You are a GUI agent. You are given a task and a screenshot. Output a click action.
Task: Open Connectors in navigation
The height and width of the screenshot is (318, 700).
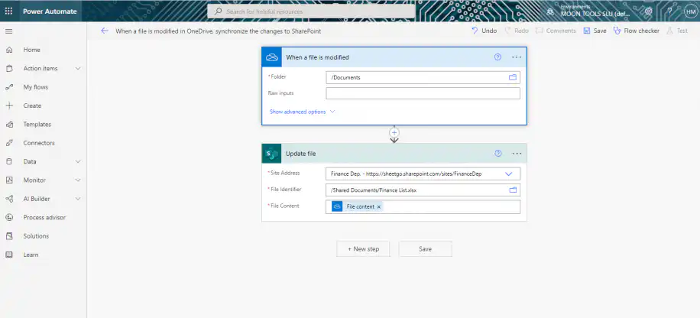tap(39, 143)
